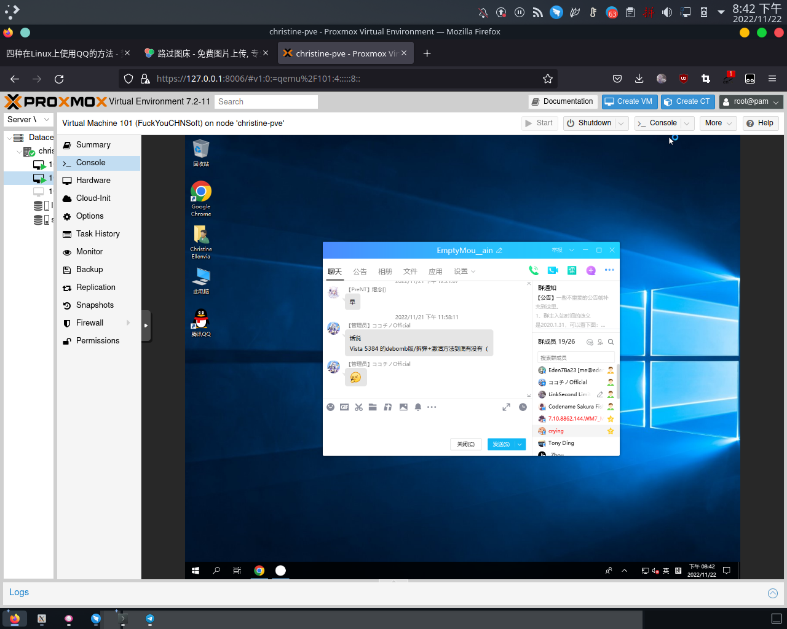Click the invite member icon beside 19/26
The height and width of the screenshot is (629, 787).
point(600,342)
